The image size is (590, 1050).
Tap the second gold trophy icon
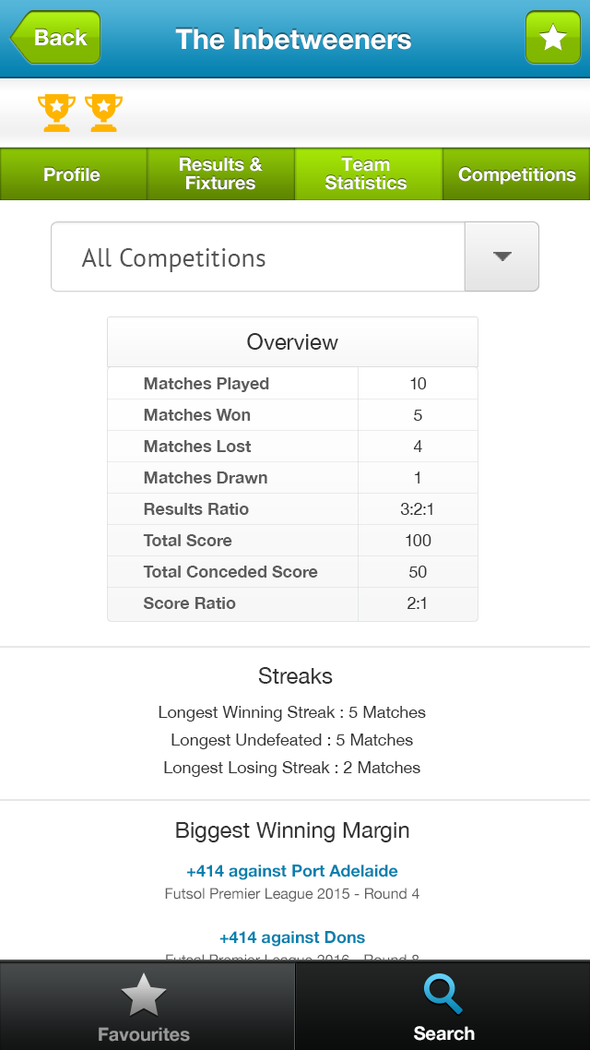pos(103,113)
